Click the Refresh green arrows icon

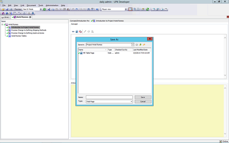(x=147, y=9)
